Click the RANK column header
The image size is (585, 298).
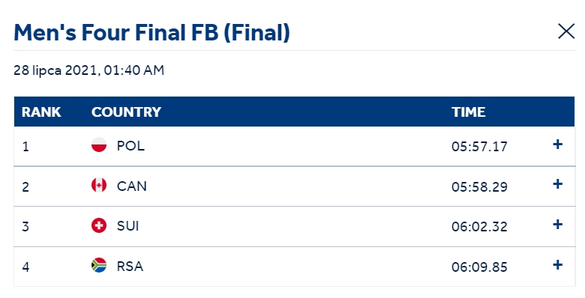41,112
